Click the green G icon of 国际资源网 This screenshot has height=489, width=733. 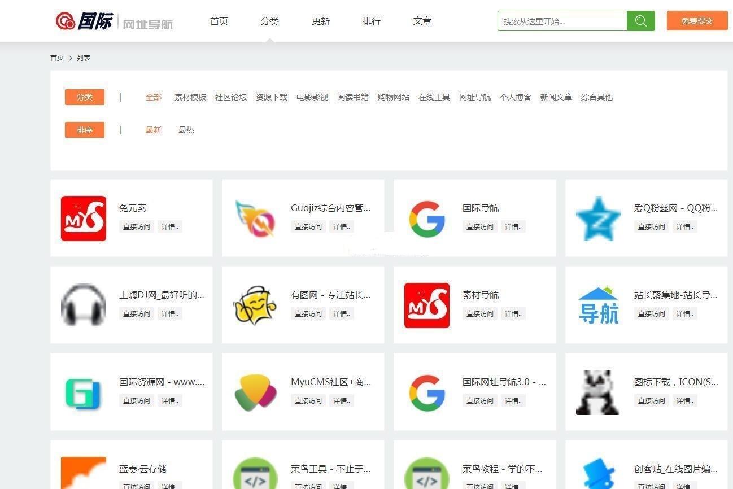(83, 392)
